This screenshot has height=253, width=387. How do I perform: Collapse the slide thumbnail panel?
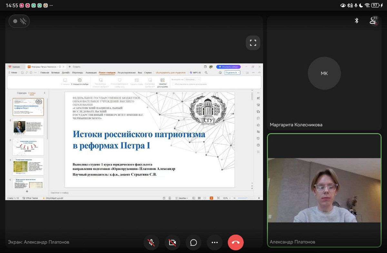click(x=45, y=93)
